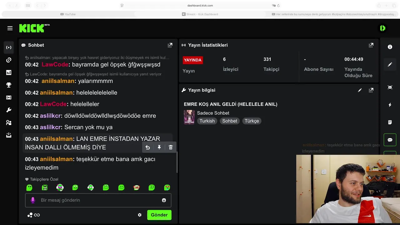Click the lightning bolt icon in right sidebar
The width and height of the screenshot is (400, 225).
coord(390,105)
